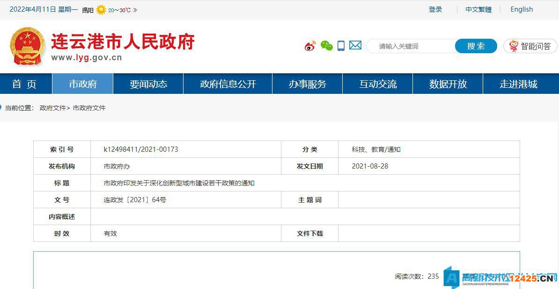Switch to 中文繁體 version
559x289 pixels.
[x=478, y=9]
